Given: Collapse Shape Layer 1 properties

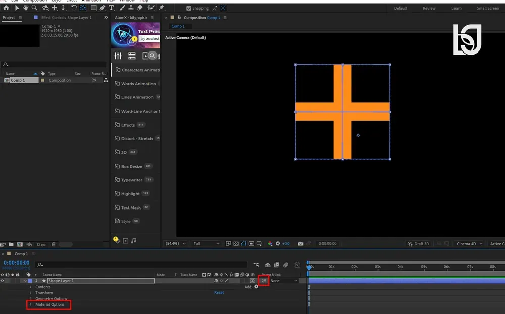Looking at the screenshot, I should 25,281.
